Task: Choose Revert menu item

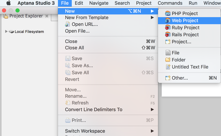Action: click(108, 79)
